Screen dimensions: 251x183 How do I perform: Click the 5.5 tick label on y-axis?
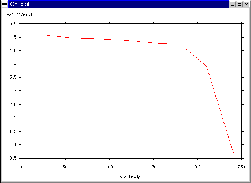pyautogui.click(x=13, y=24)
